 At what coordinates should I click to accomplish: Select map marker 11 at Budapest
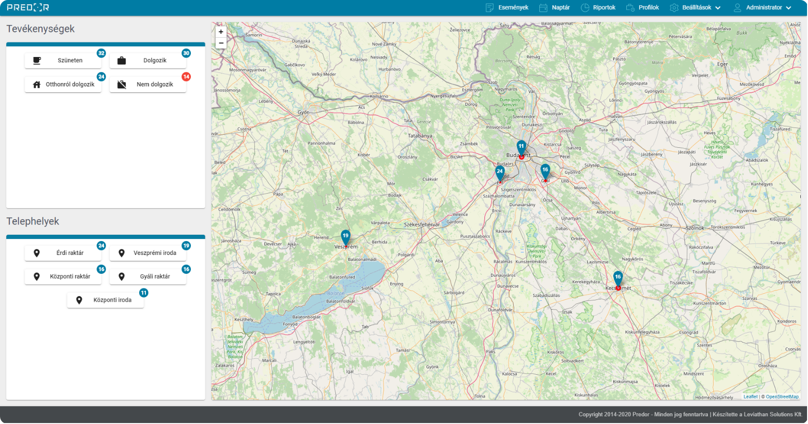[521, 148]
